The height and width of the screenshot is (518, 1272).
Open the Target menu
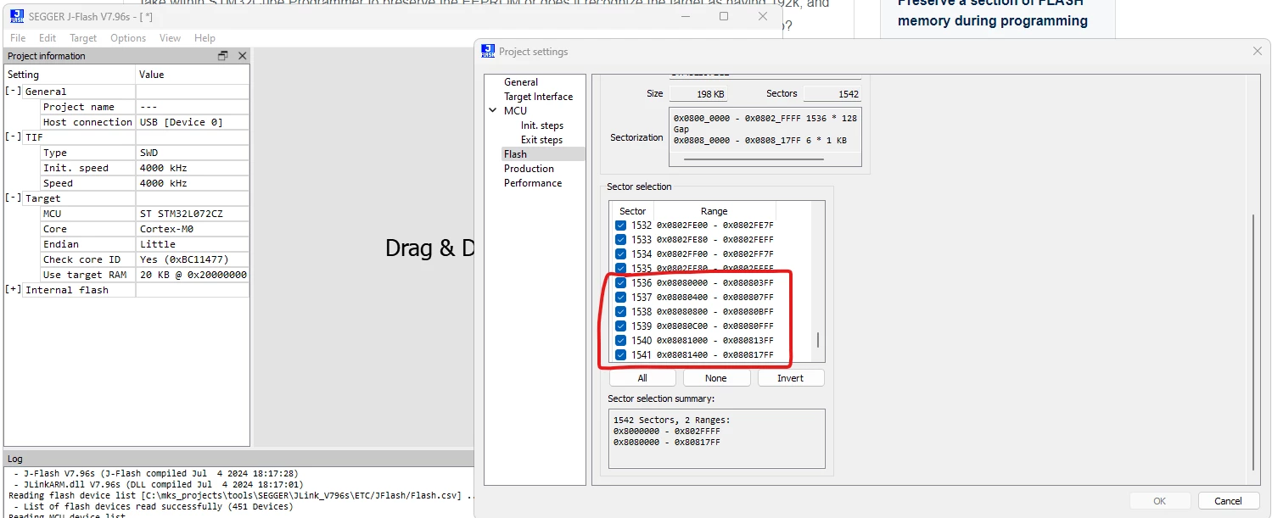coord(83,38)
